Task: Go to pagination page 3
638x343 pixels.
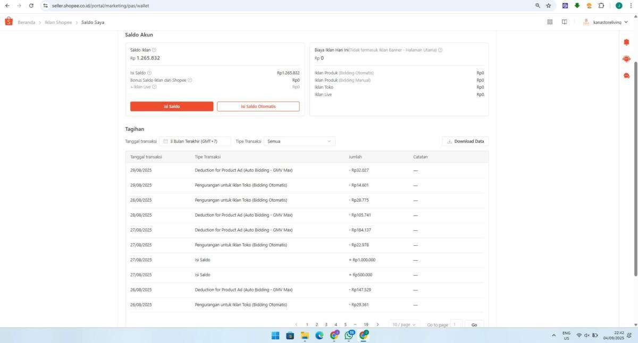Action: pyautogui.click(x=326, y=324)
